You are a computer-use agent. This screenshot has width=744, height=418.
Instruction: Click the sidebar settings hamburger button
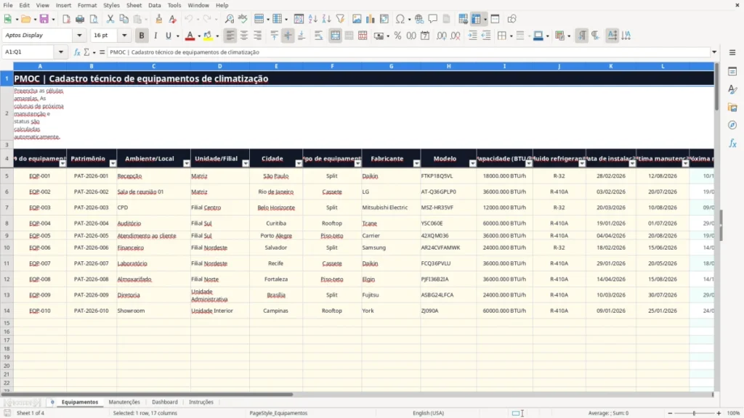tap(732, 52)
